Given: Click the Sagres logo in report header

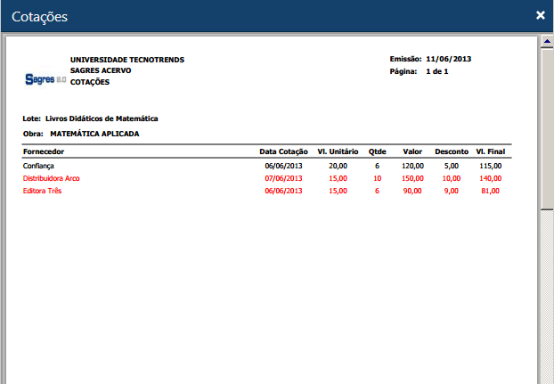Looking at the screenshot, I should [x=45, y=79].
